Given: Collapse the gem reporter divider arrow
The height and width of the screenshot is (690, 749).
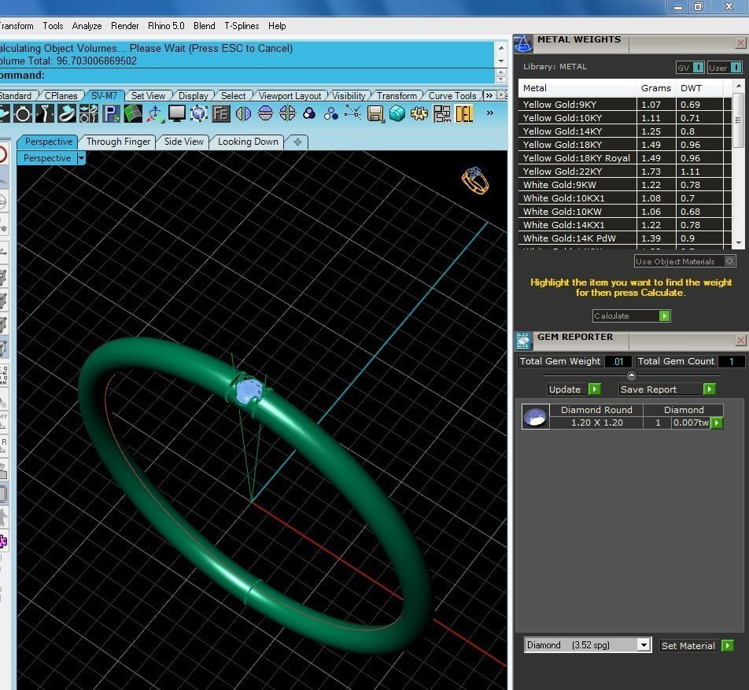Looking at the screenshot, I should pyautogui.click(x=632, y=375).
